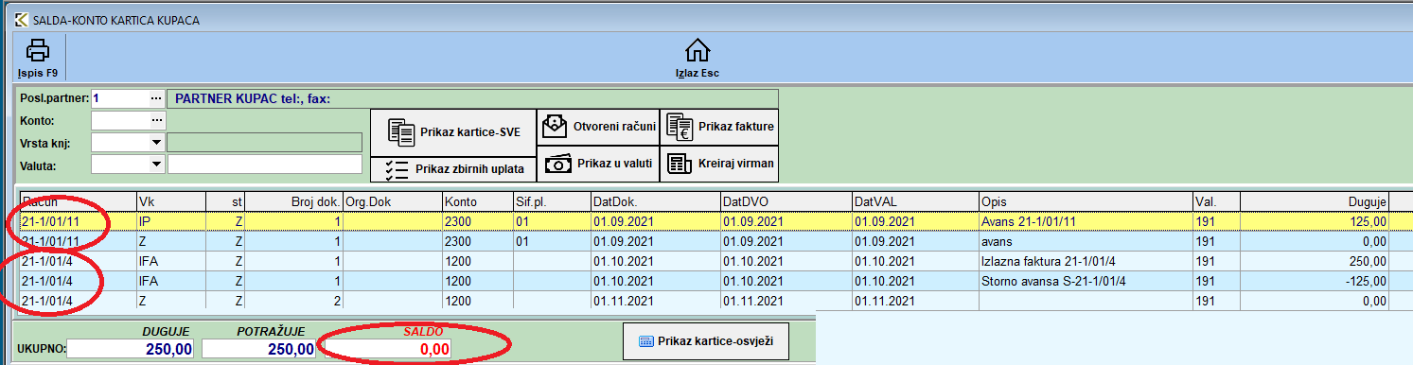1413x365 pixels.
Task: Focus the Konto input field
Action: (x=119, y=120)
